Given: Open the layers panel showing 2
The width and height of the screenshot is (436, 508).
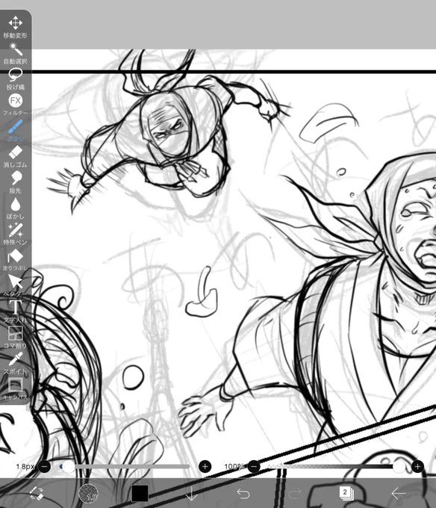Looking at the screenshot, I should click(x=346, y=493).
